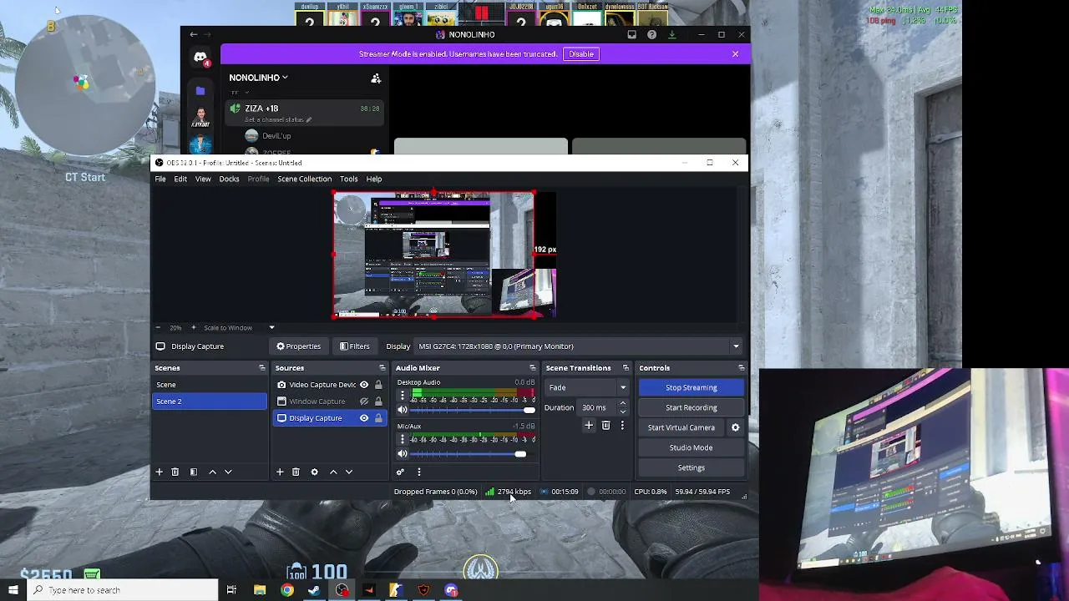Mute Mic/Aux speaker icon
The height and width of the screenshot is (601, 1069).
(402, 453)
